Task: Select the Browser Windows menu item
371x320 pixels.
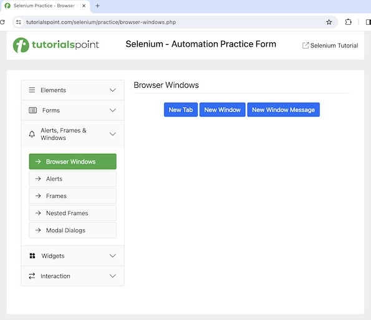Action: coord(72,161)
